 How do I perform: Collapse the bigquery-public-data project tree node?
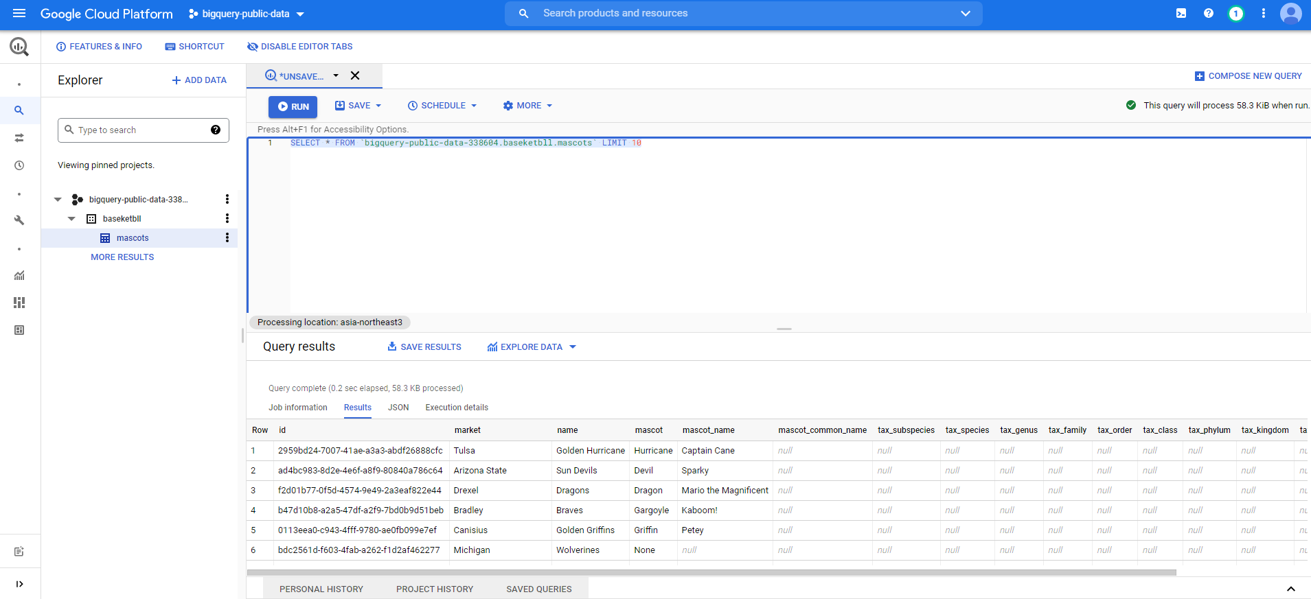click(58, 200)
